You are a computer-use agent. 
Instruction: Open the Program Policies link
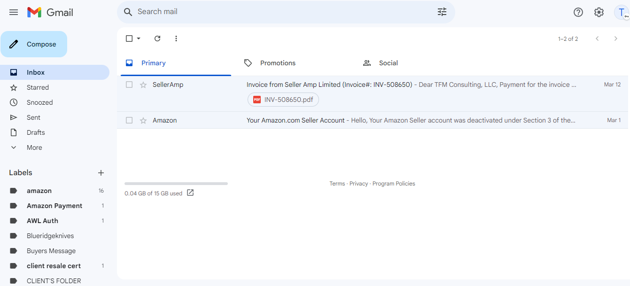click(394, 184)
